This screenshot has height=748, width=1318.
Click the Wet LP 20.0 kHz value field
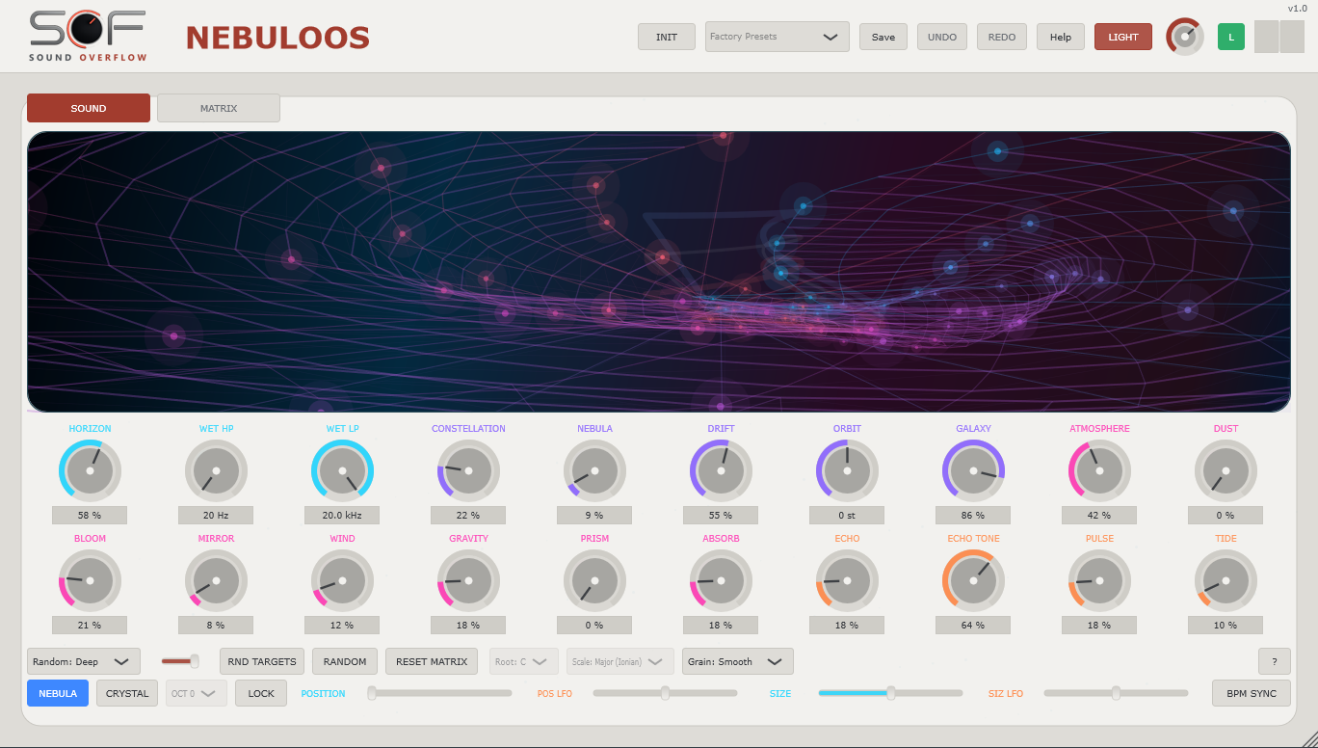(342, 515)
